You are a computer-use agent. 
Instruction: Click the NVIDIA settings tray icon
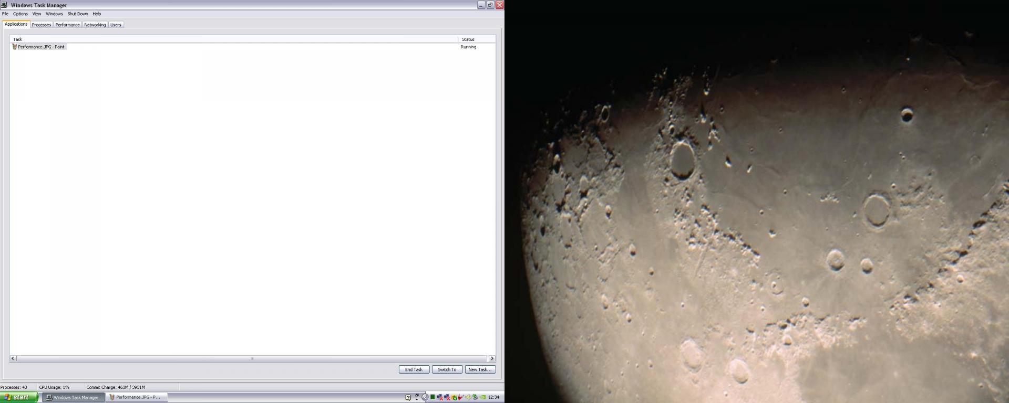[x=482, y=397]
